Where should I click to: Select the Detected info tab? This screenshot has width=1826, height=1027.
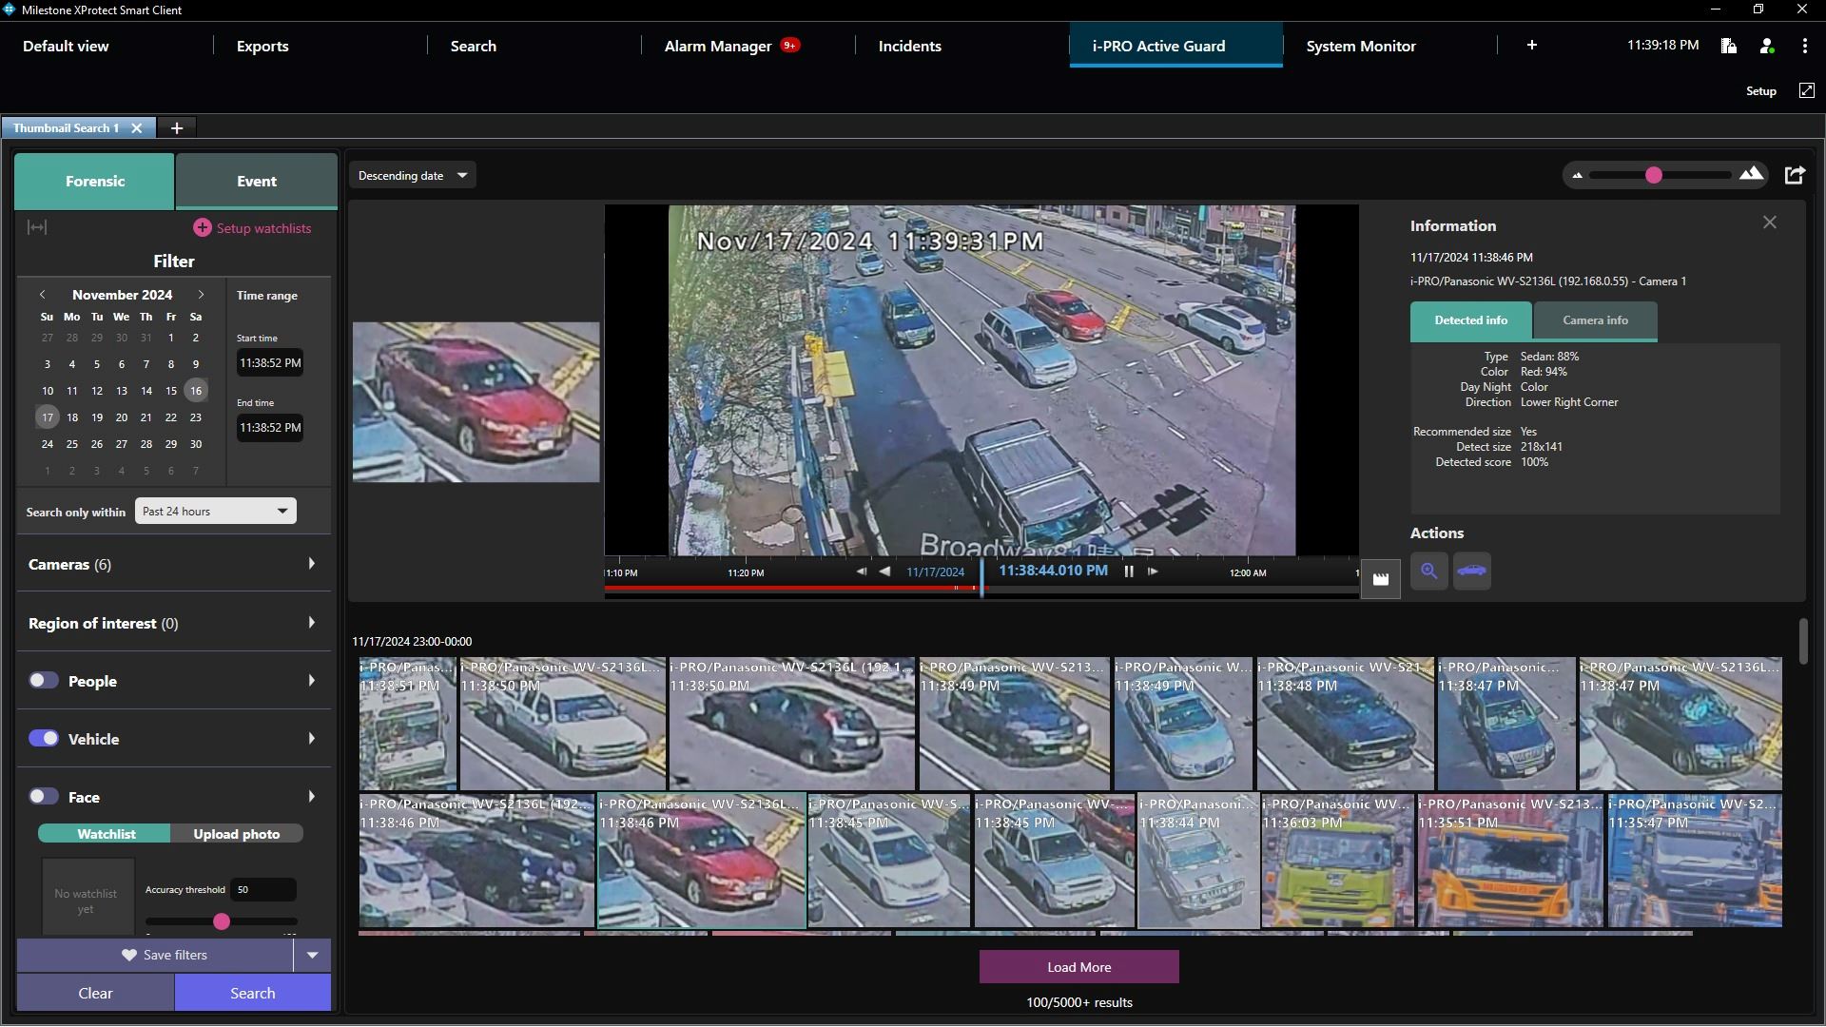pos(1470,320)
